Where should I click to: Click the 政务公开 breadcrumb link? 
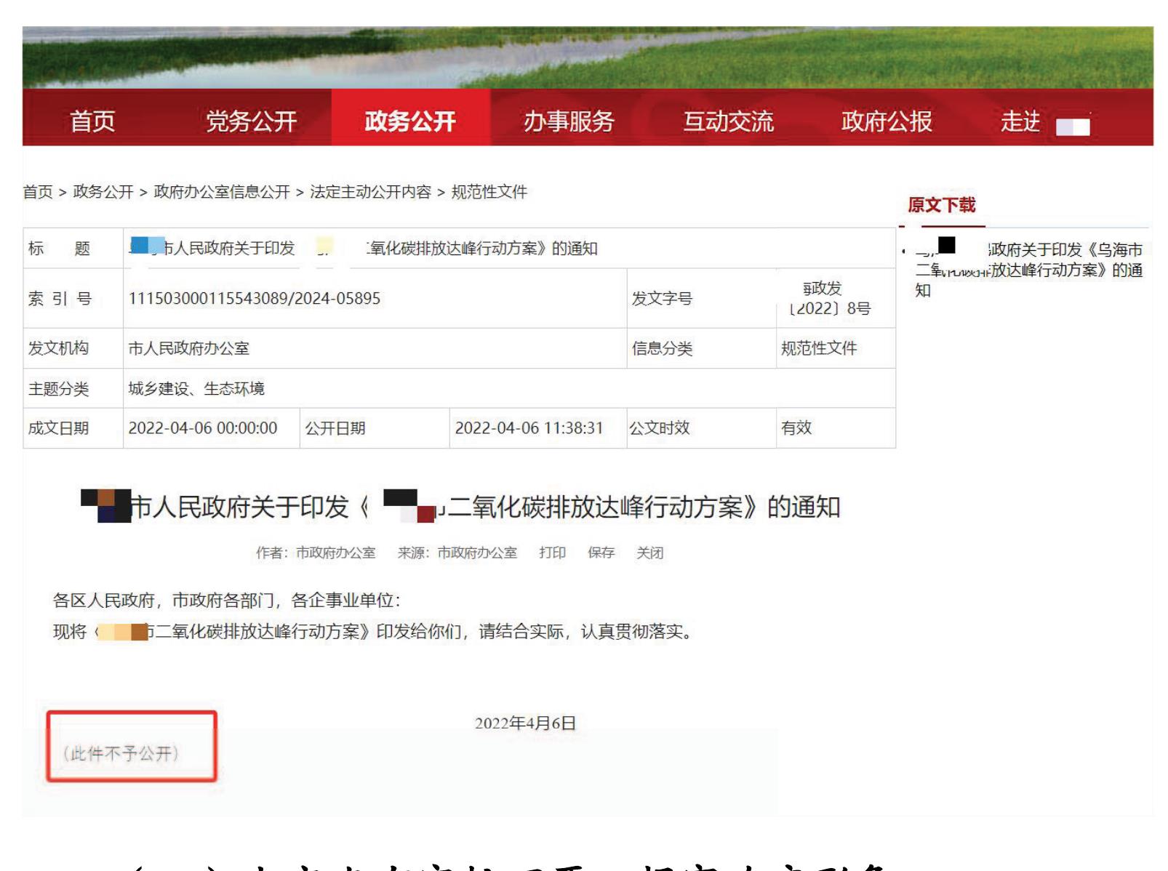(x=103, y=192)
